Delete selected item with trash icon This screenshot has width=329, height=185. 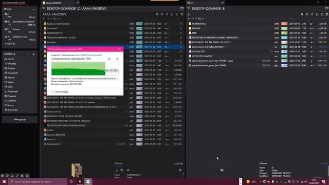180,170
